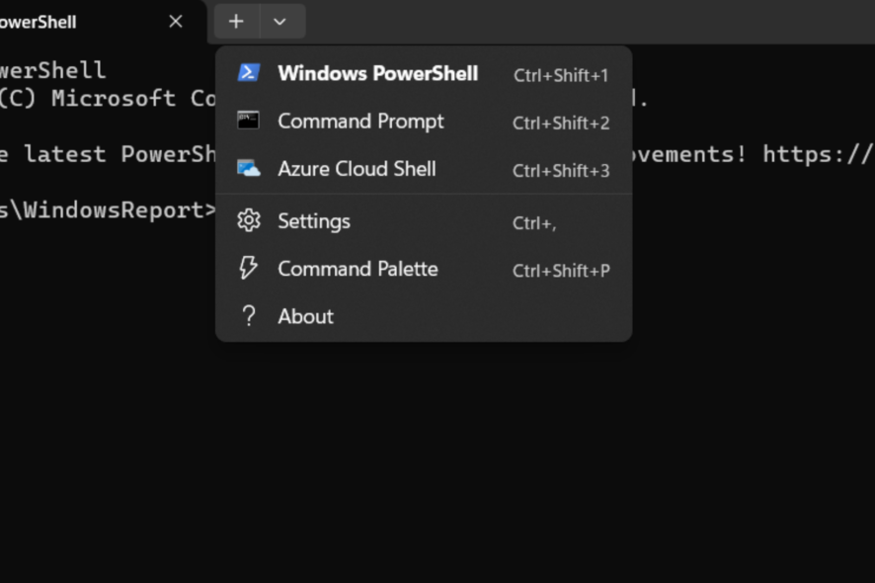
Task: Click the Command Prompt profile icon
Action: [248, 121]
